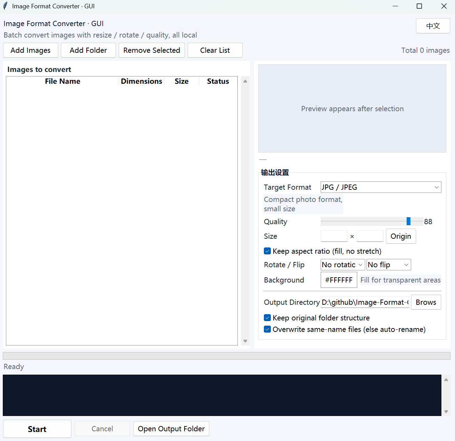
Task: Open the rotation dropdown
Action: (343, 265)
